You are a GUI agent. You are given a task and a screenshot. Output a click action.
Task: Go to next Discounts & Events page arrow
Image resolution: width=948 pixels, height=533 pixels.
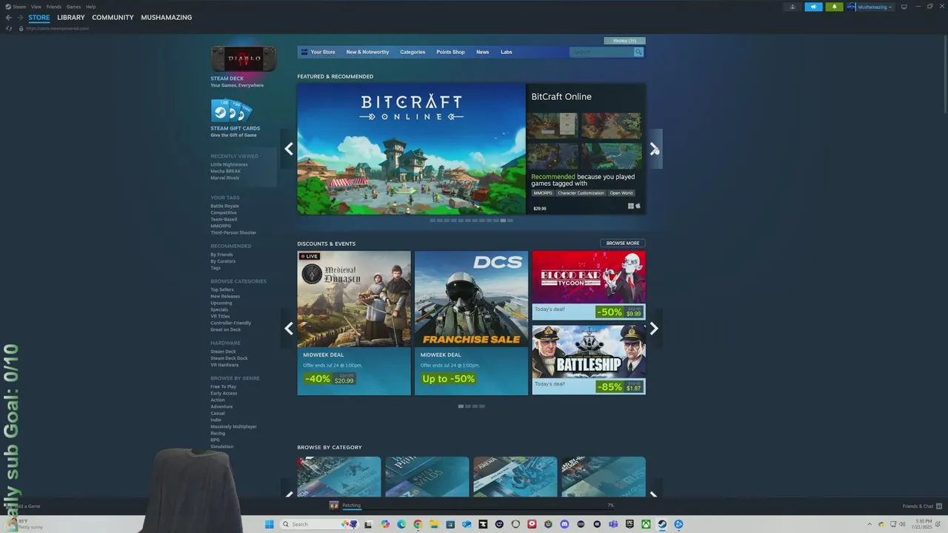point(654,329)
